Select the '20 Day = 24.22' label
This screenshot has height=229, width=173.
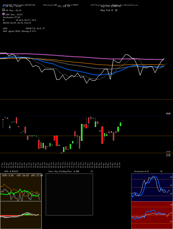click(x=13, y=6)
